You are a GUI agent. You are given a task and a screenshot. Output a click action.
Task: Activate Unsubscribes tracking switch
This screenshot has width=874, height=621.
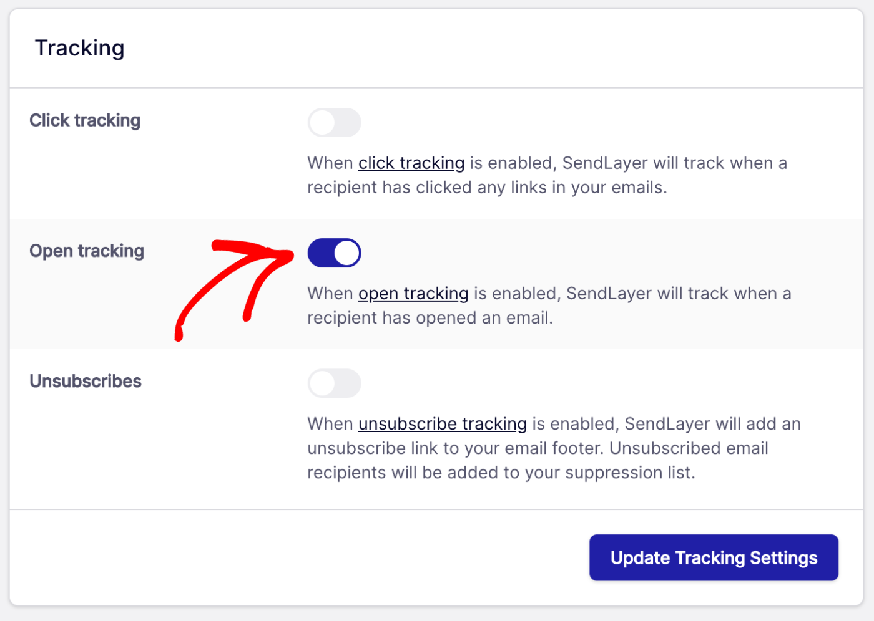coord(334,383)
